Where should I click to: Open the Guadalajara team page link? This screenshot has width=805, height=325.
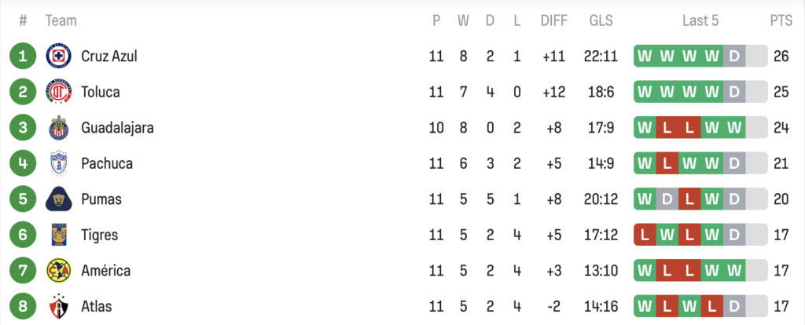tap(117, 128)
